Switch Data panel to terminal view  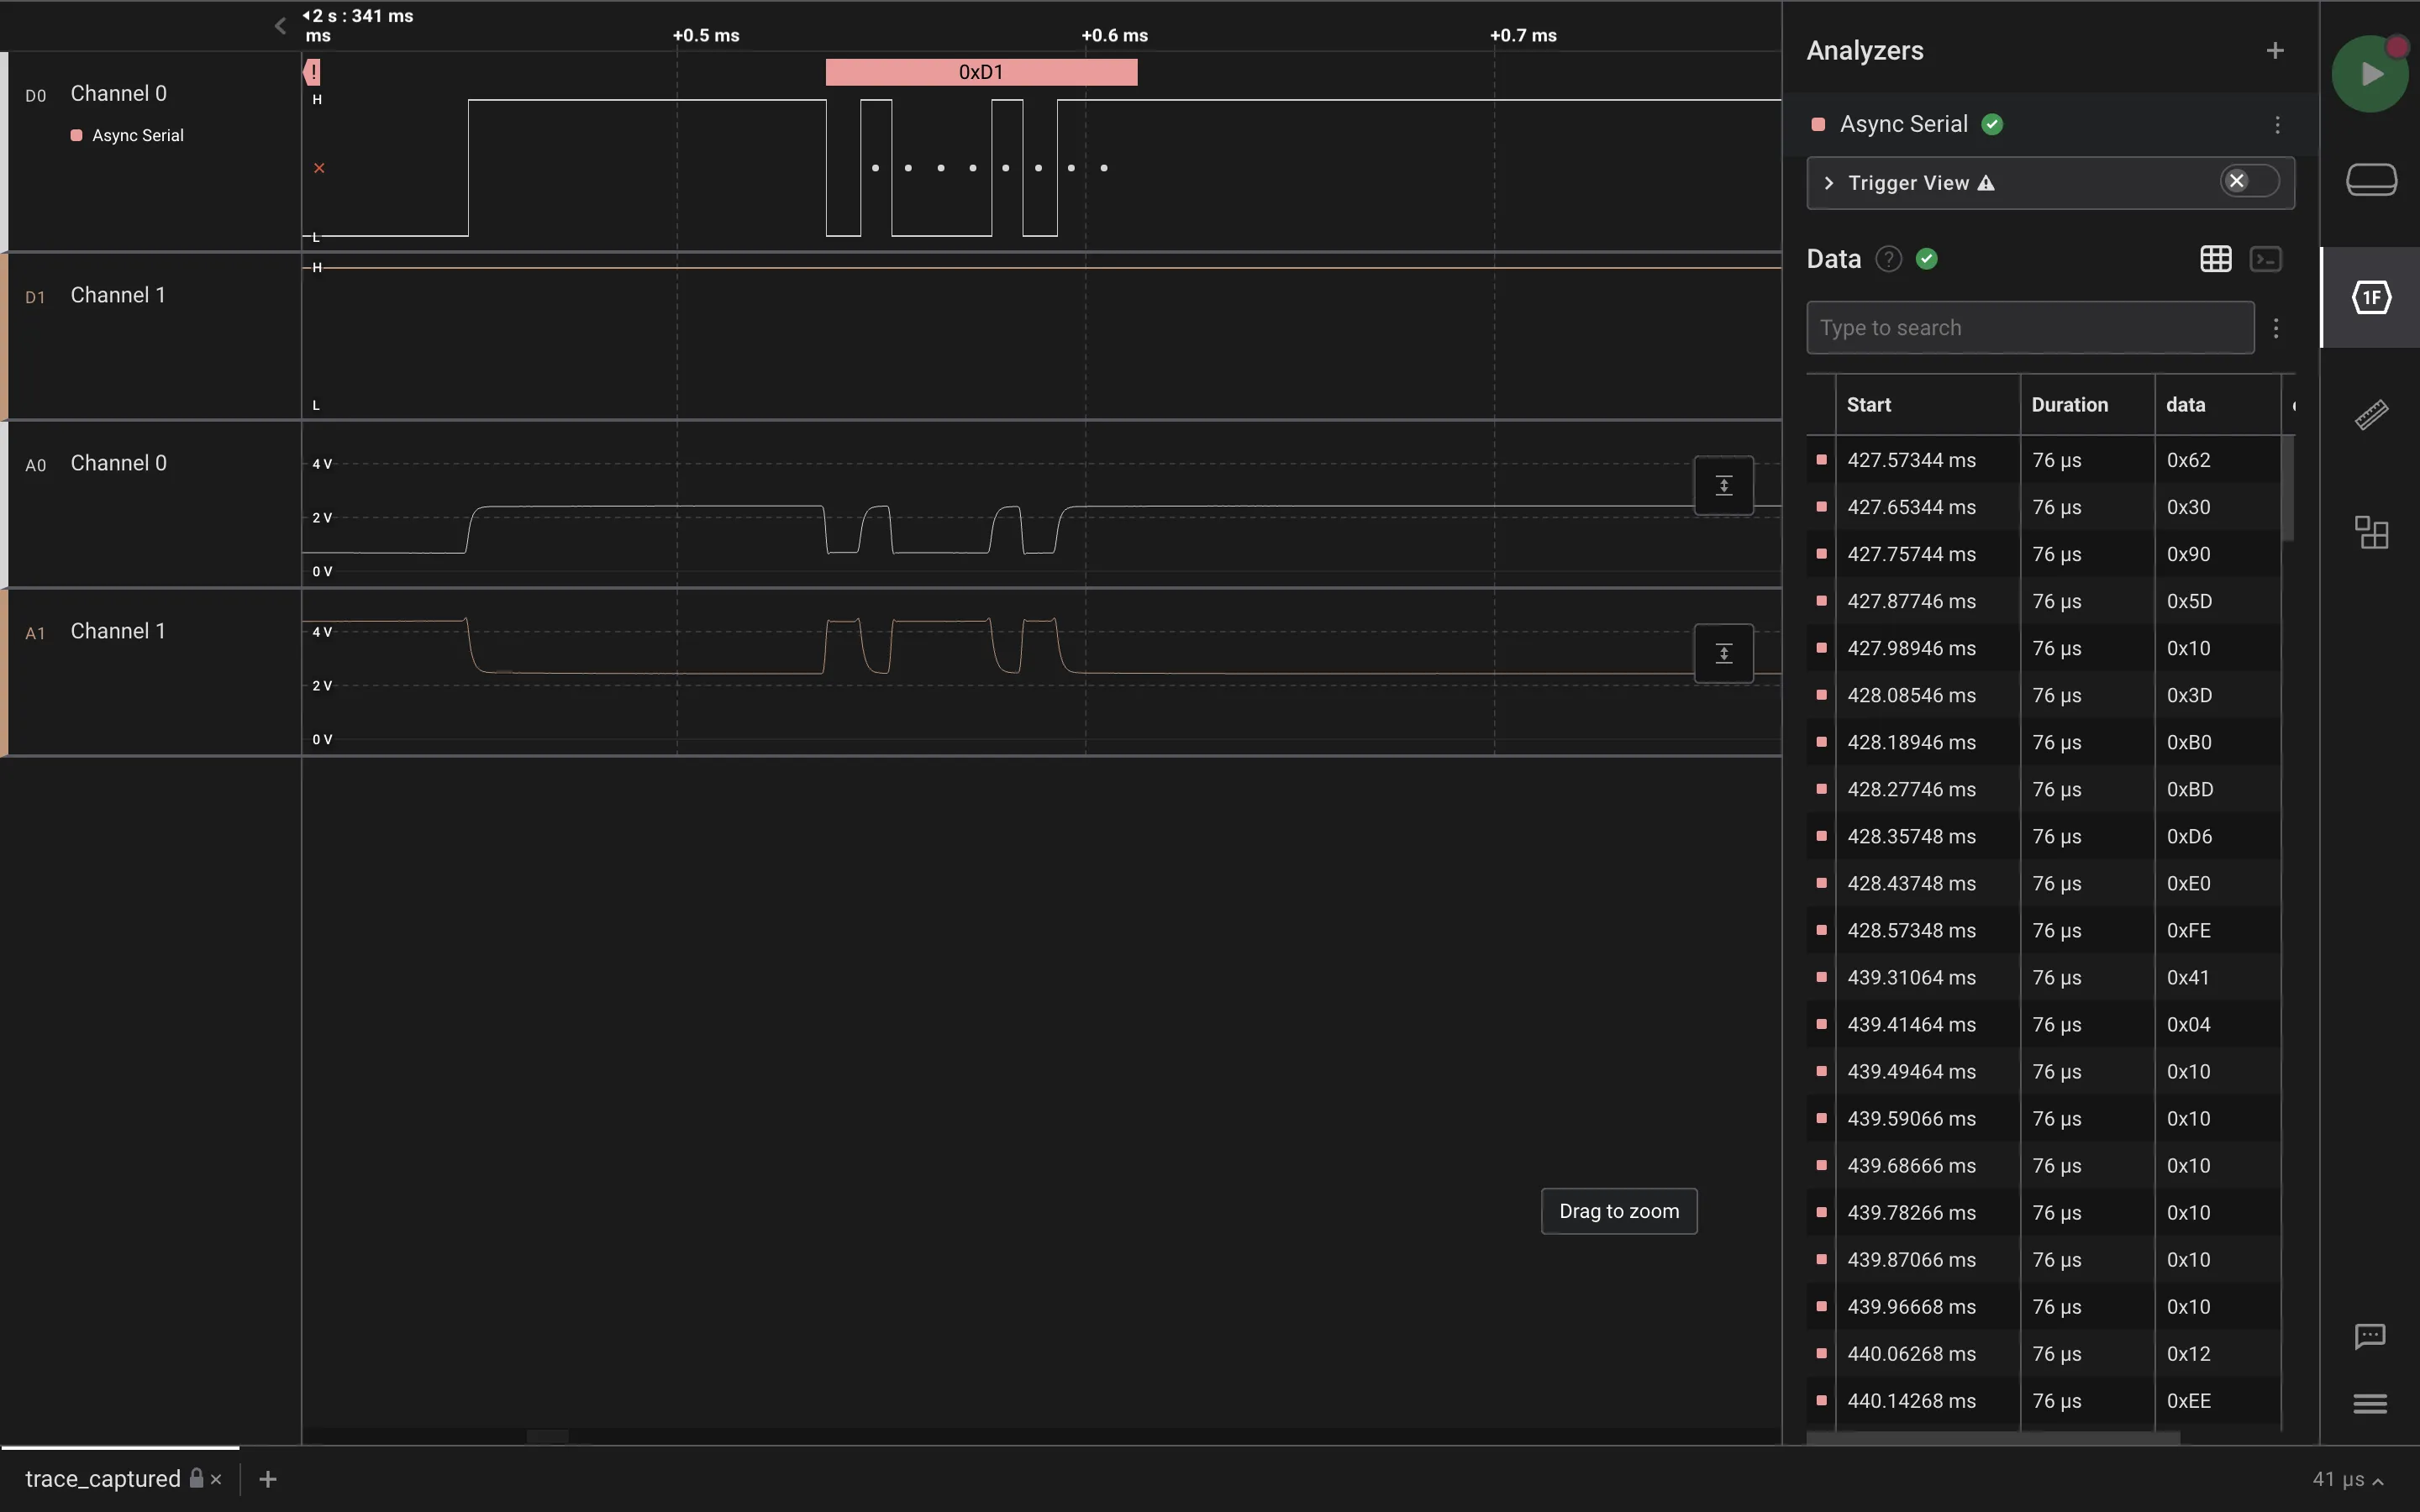(2265, 259)
